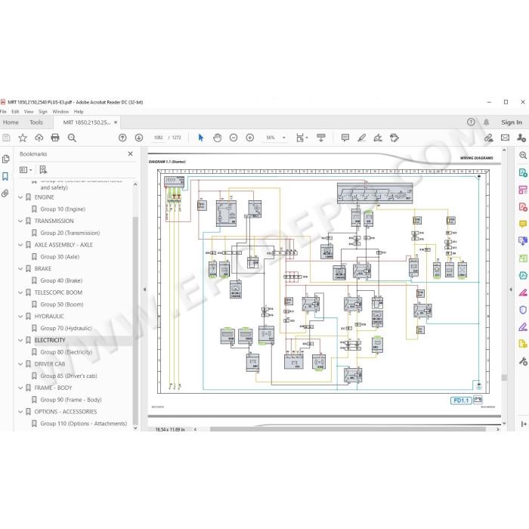Image resolution: width=529 pixels, height=529 pixels.
Task: Open the Sign document tool
Action: [x=378, y=138]
